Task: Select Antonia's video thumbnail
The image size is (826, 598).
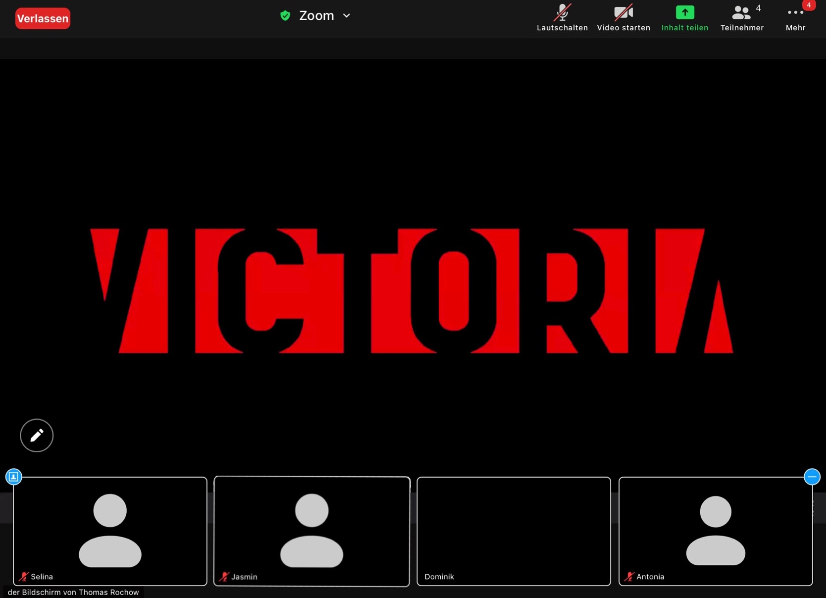Action: coord(716,531)
